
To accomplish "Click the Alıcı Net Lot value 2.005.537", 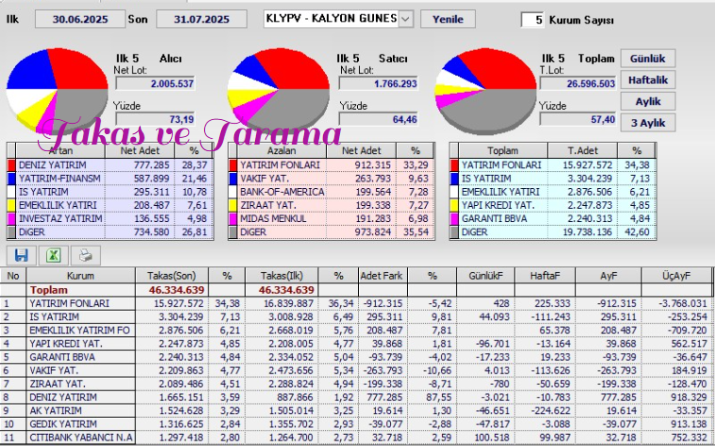I will (155, 83).
